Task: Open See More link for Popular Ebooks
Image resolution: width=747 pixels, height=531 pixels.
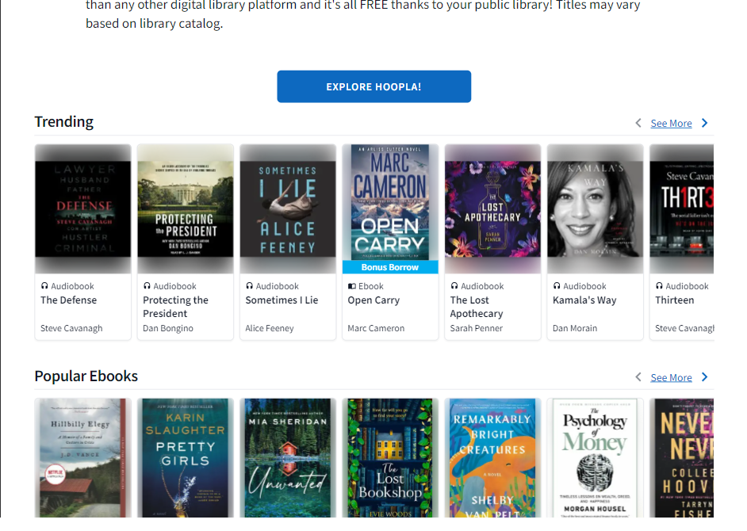Action: tap(671, 378)
